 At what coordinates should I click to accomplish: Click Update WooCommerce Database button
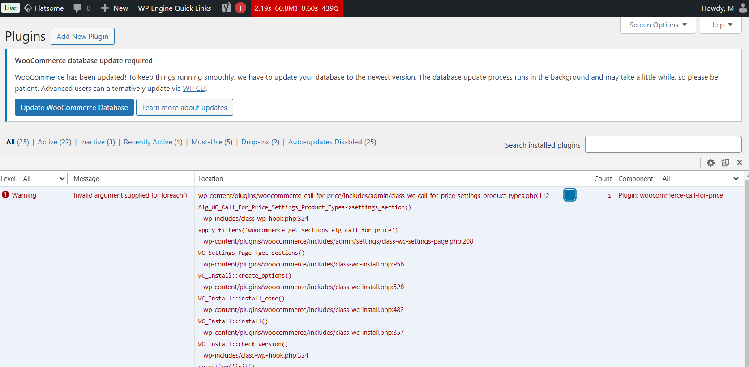pos(74,107)
